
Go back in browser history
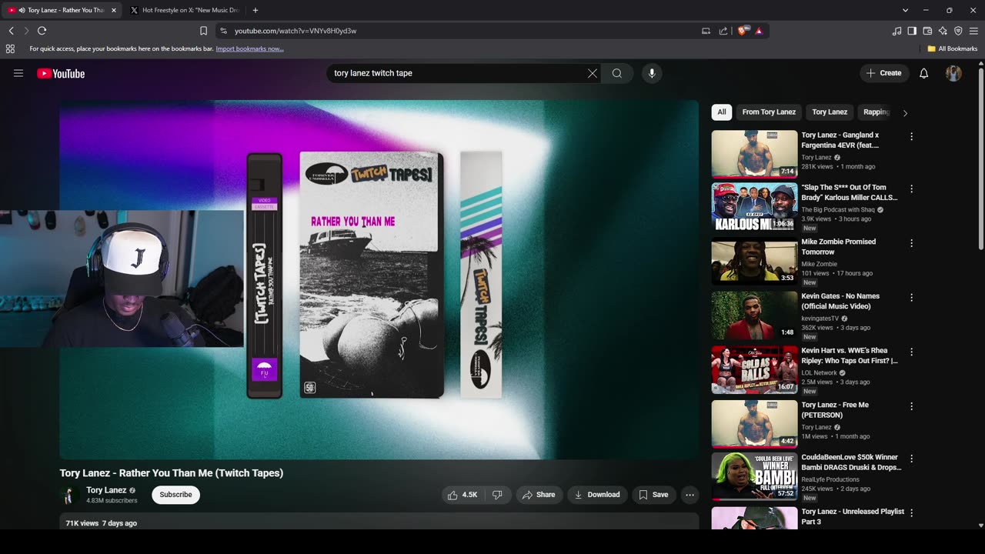coord(11,31)
